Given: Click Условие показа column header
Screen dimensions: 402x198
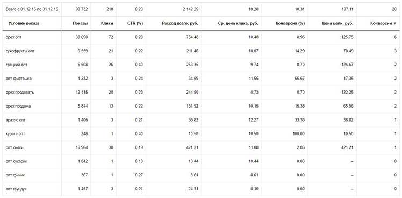Looking at the screenshot, I should pyautogui.click(x=24, y=23).
